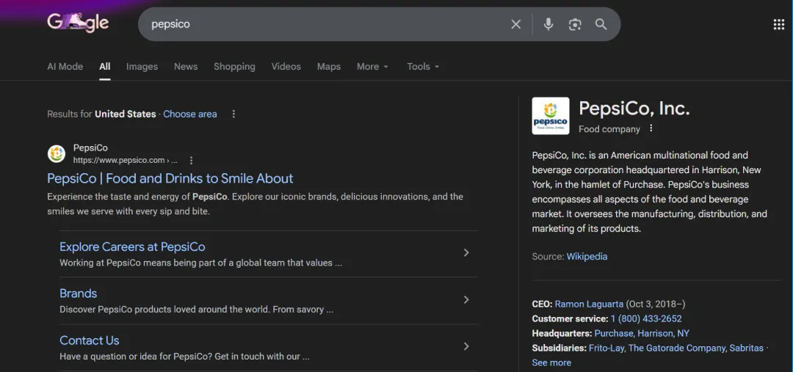This screenshot has width=793, height=372.
Task: Click the 'Food company' subtitle
Action: pyautogui.click(x=609, y=129)
